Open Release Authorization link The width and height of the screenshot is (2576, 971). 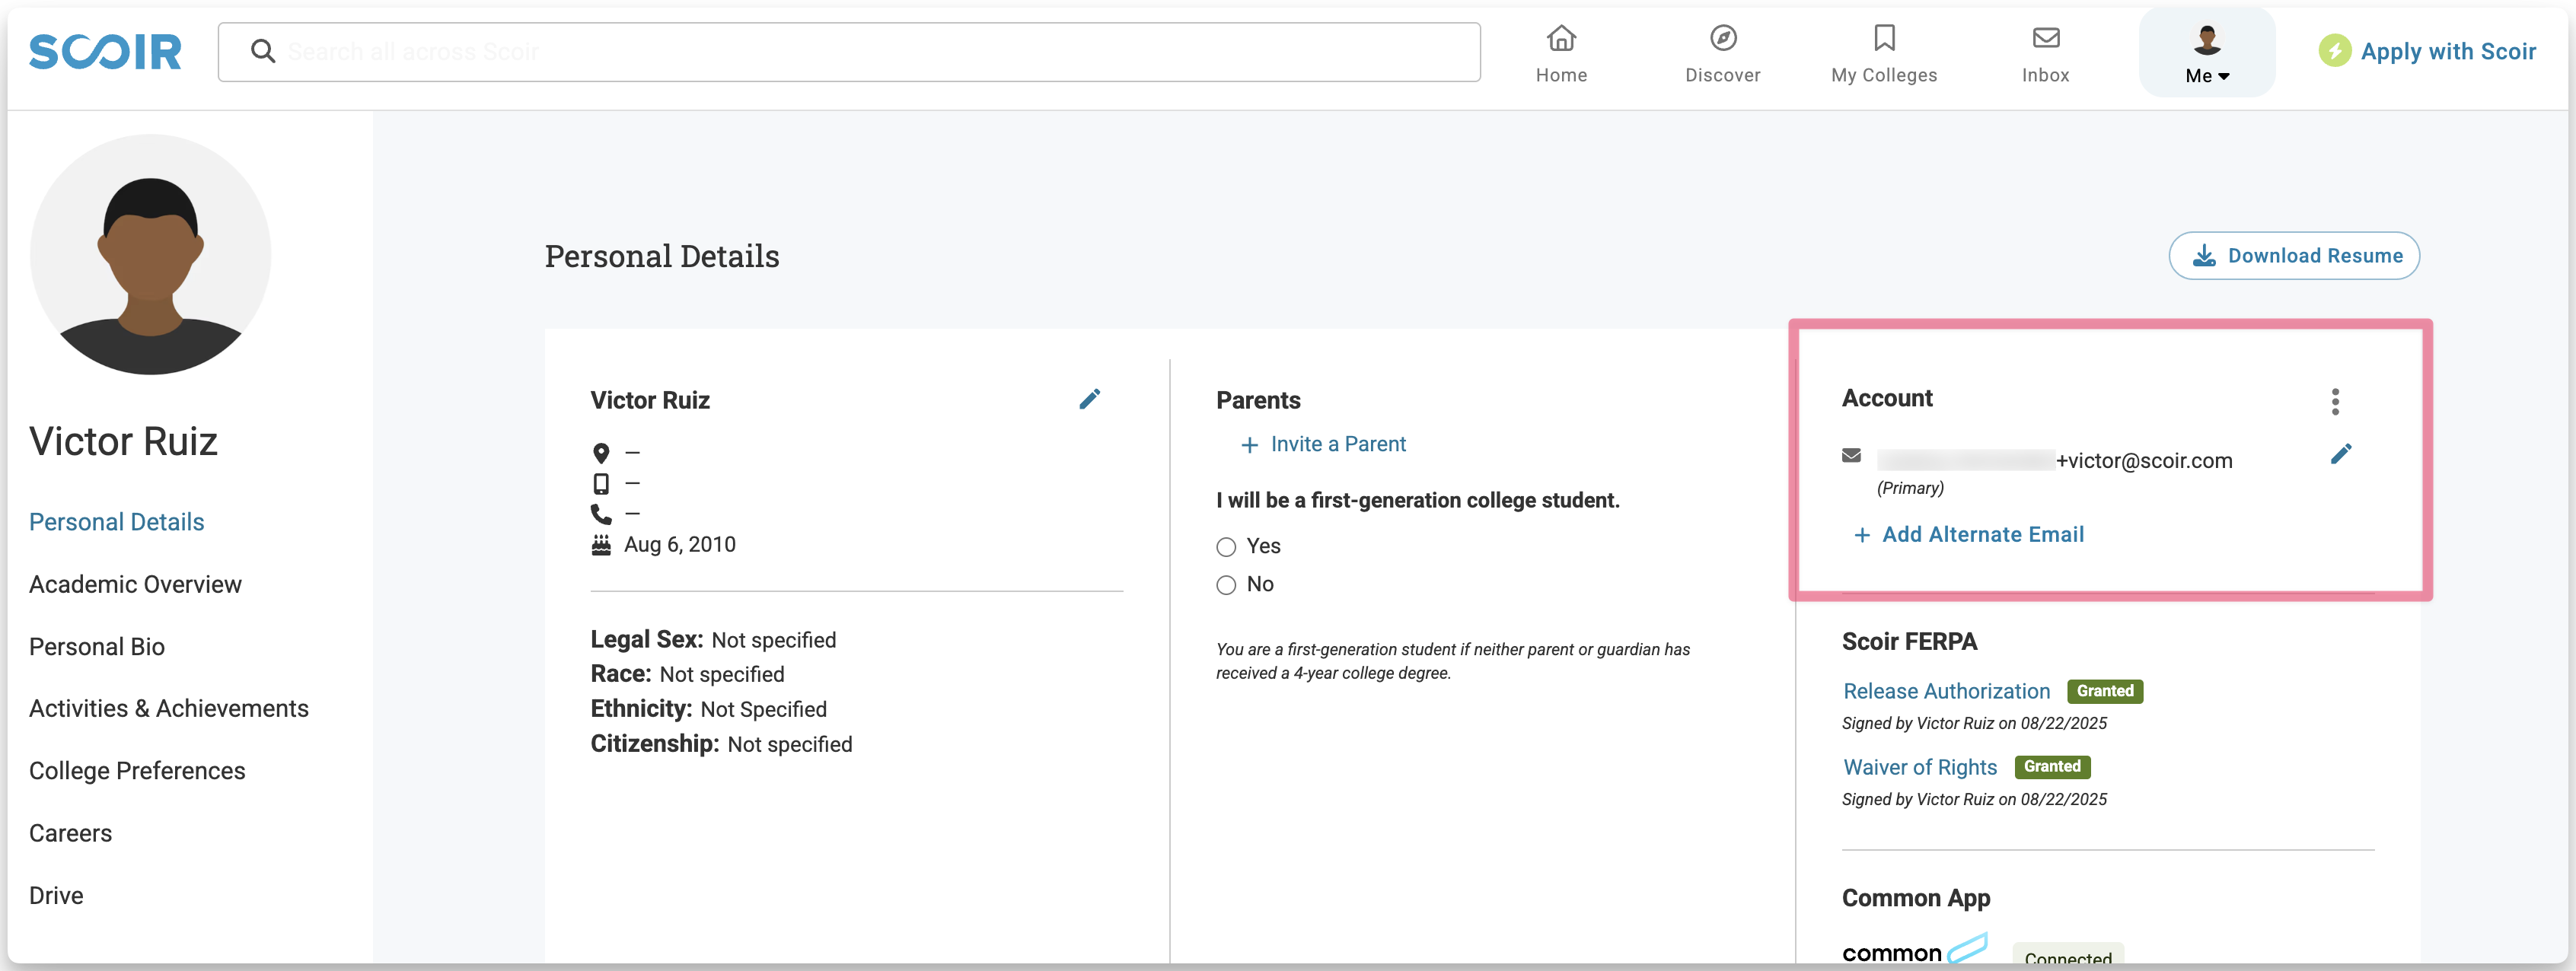[1945, 691]
